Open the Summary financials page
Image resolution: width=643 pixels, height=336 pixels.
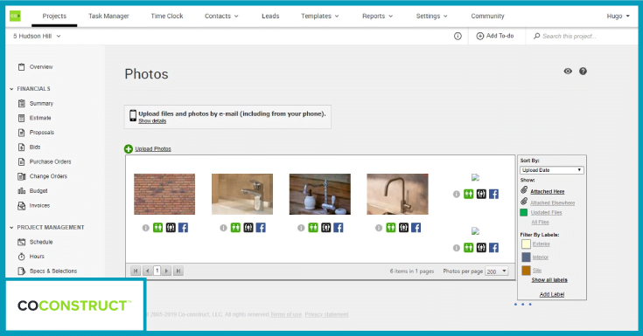tap(36, 104)
